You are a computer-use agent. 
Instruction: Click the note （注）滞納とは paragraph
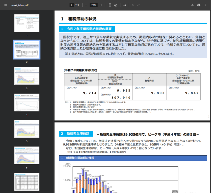[119, 54]
